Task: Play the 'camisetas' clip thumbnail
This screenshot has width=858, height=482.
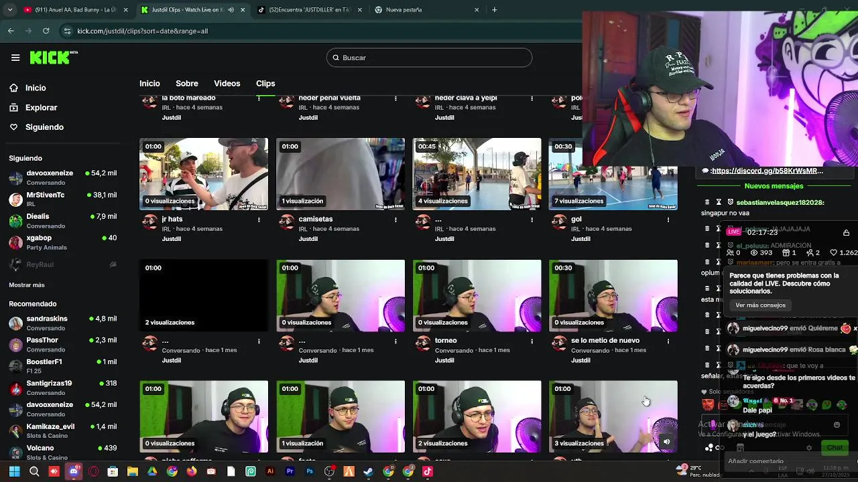Action: (x=341, y=174)
